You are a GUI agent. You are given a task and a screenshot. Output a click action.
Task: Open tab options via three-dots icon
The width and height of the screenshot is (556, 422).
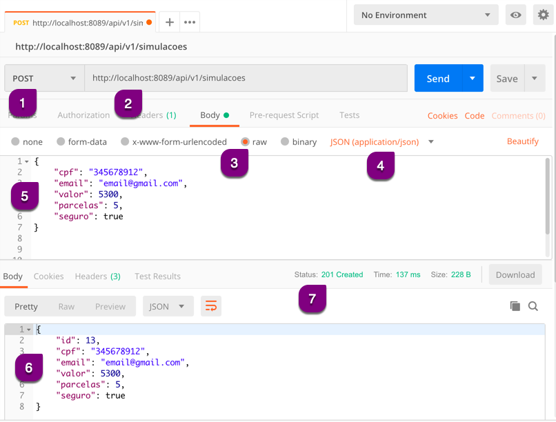[190, 22]
